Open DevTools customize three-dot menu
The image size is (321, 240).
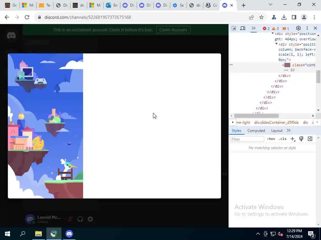[307, 28]
